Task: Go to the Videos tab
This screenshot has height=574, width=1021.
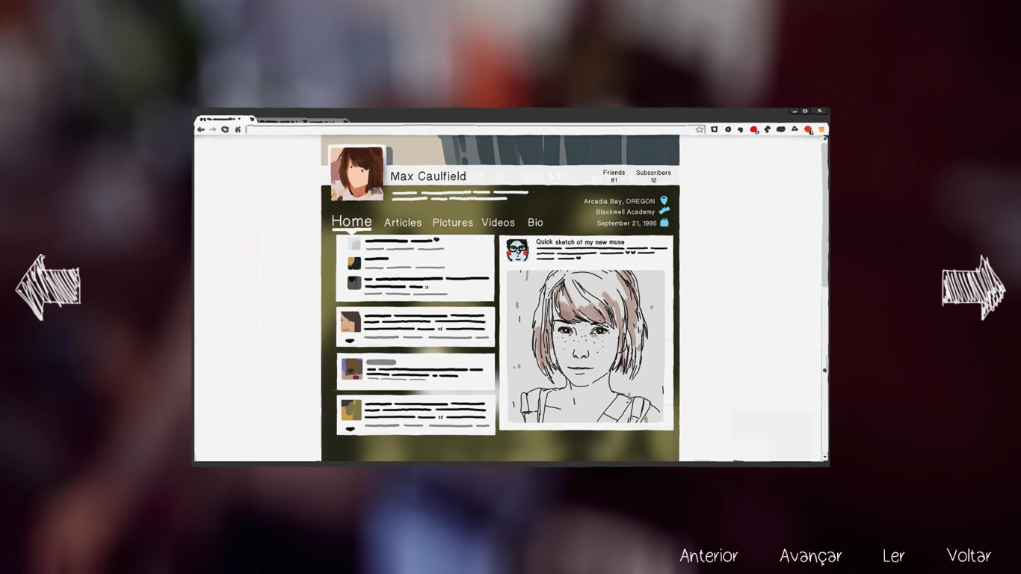Action: coord(498,222)
